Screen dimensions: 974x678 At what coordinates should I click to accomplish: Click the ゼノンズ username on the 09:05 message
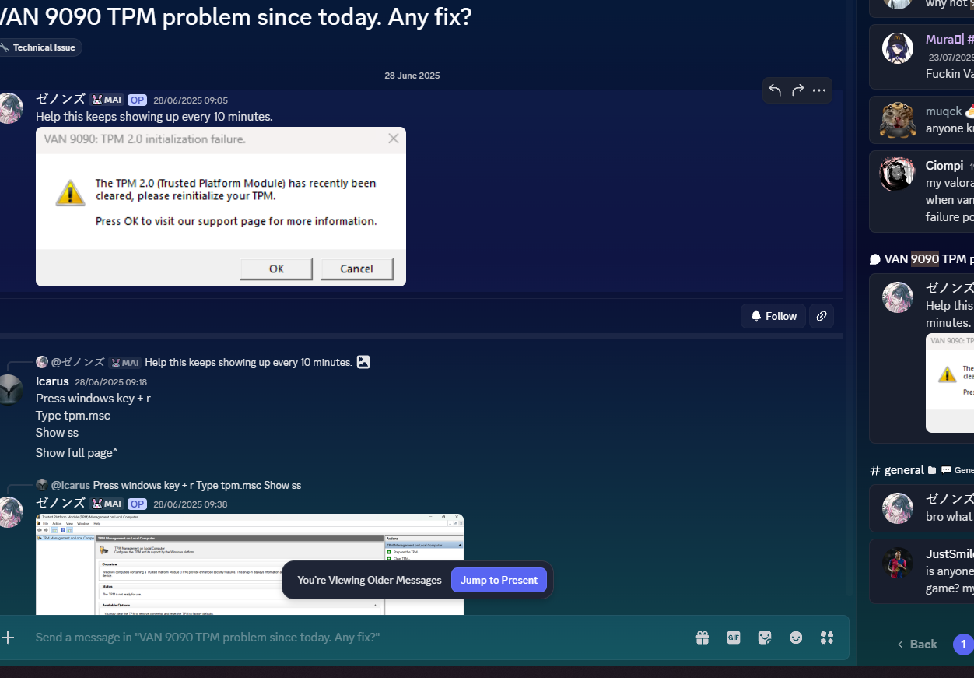point(60,99)
